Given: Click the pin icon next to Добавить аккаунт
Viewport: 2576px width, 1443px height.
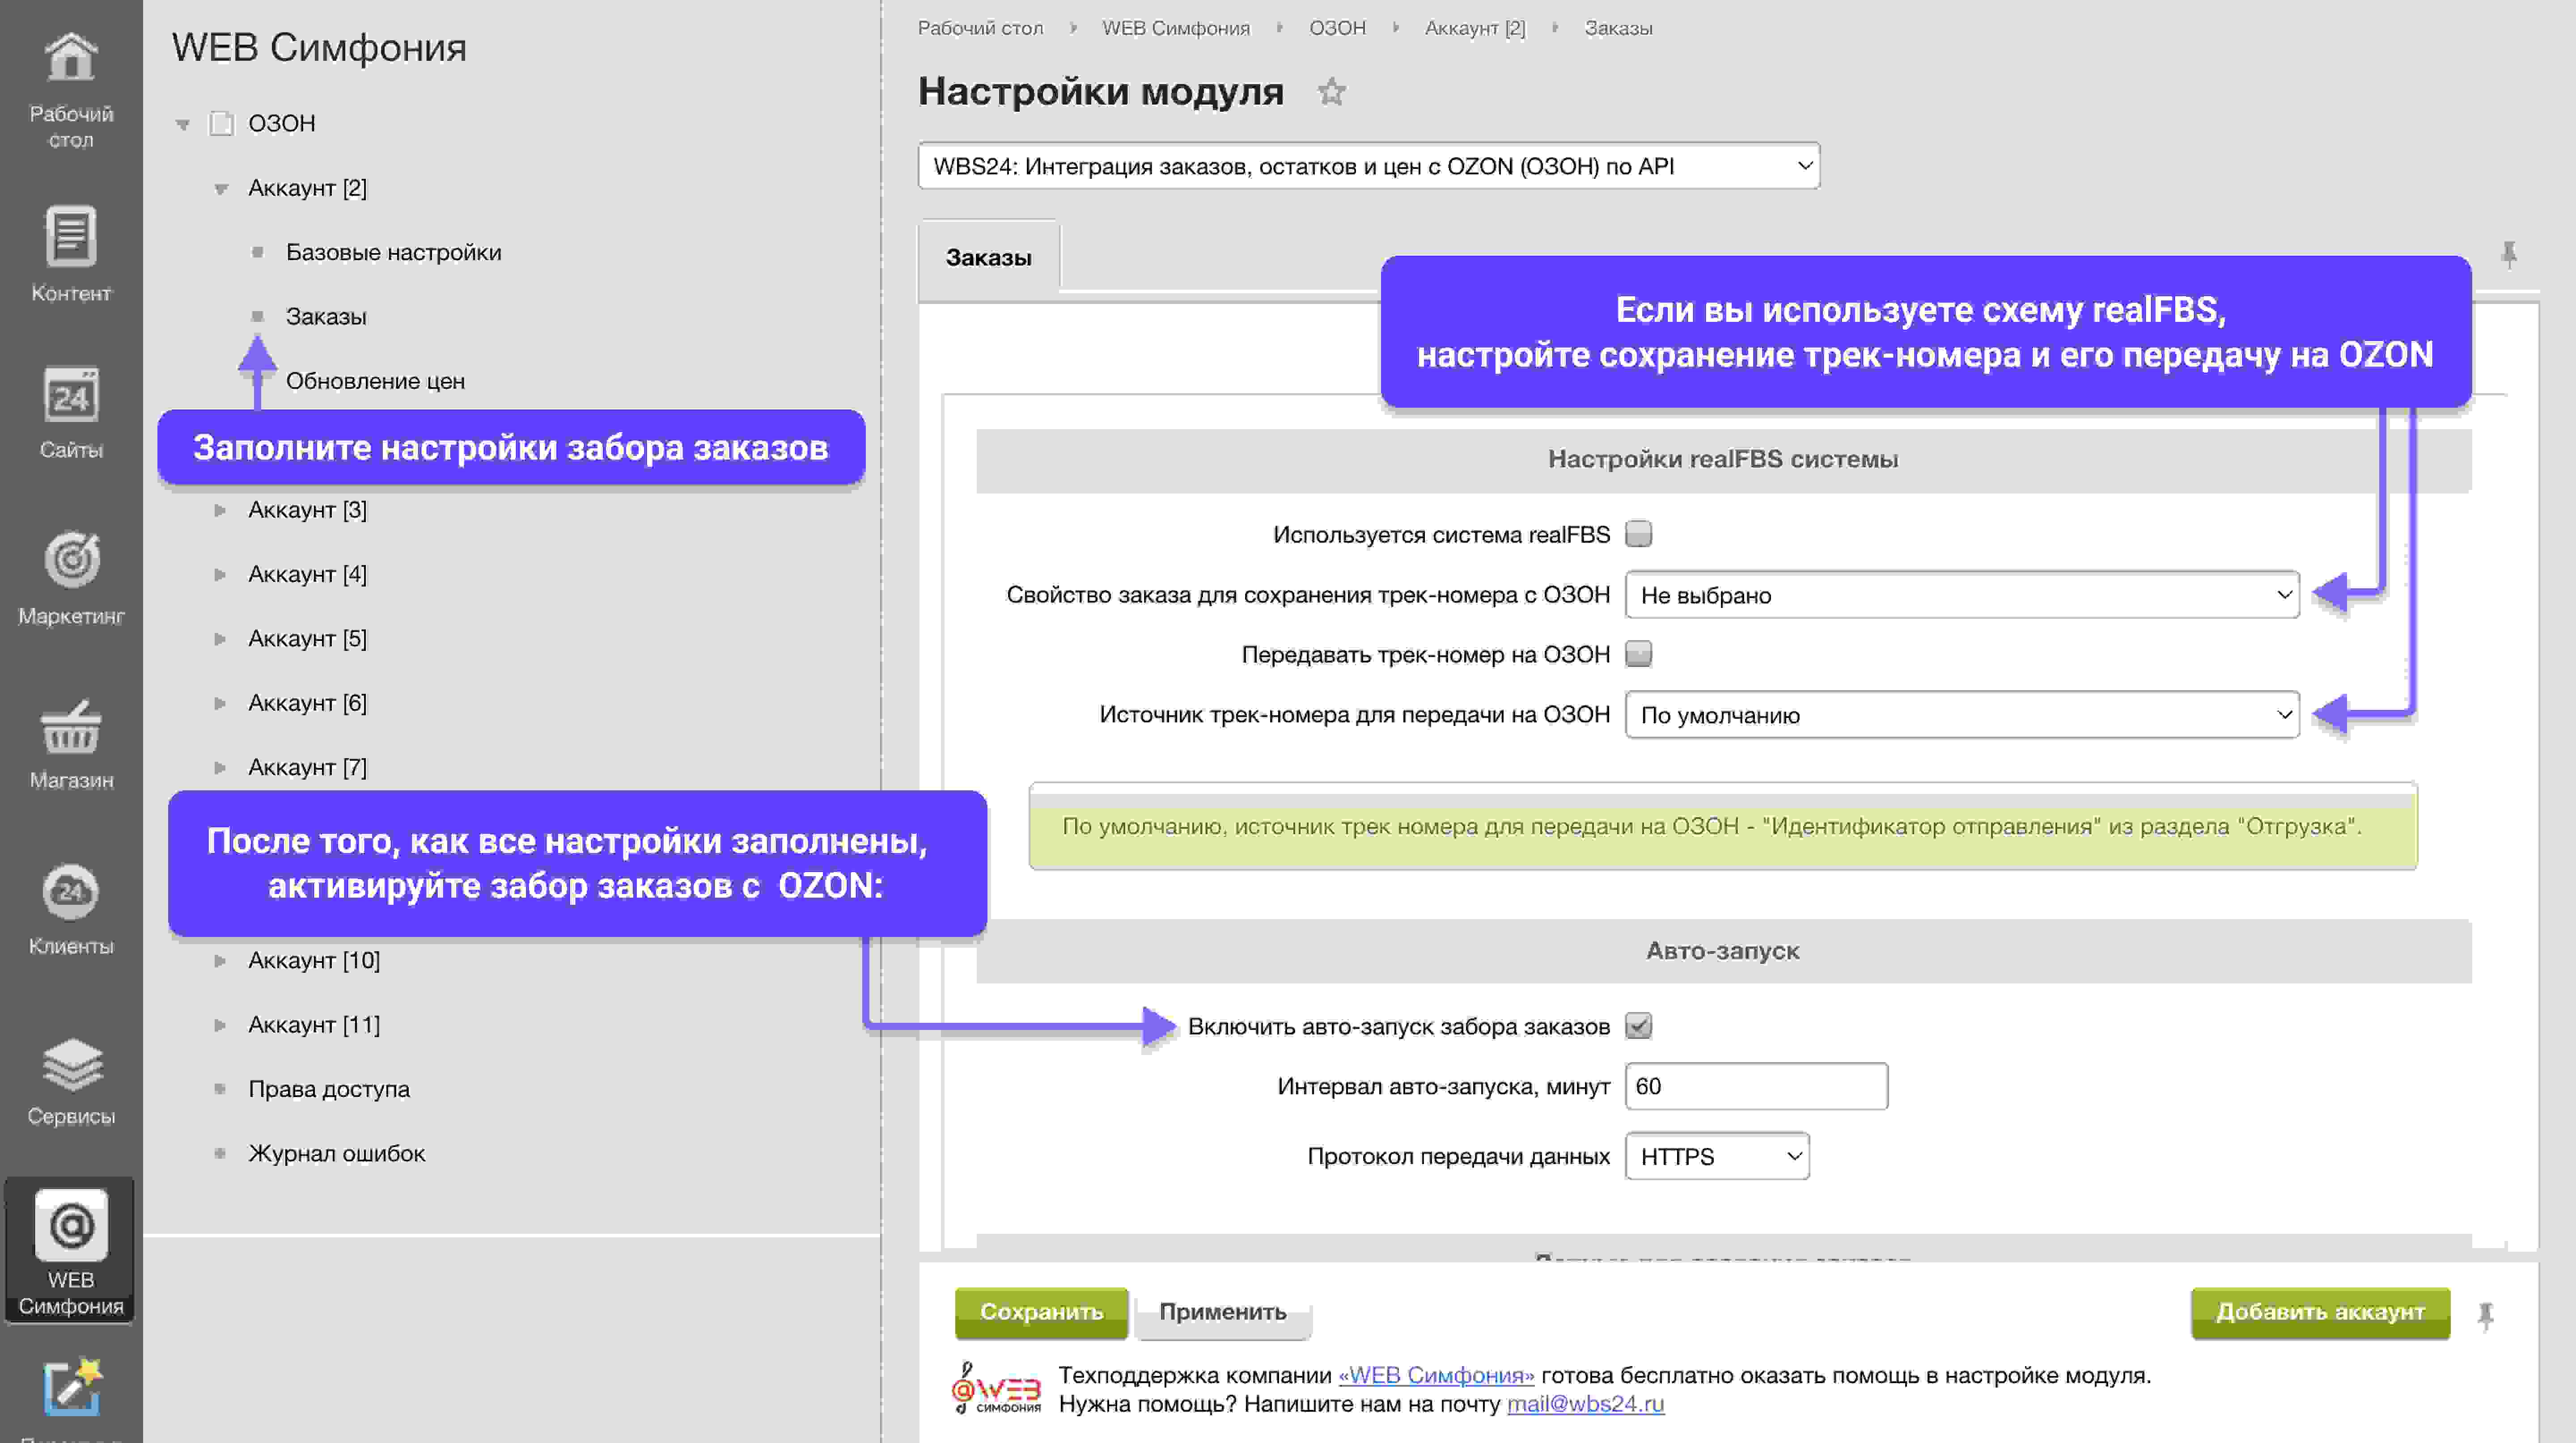Looking at the screenshot, I should point(2485,1315).
